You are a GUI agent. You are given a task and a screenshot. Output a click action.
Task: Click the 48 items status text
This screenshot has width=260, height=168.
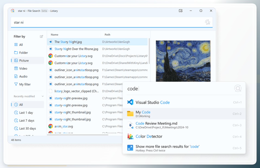pos(16,140)
